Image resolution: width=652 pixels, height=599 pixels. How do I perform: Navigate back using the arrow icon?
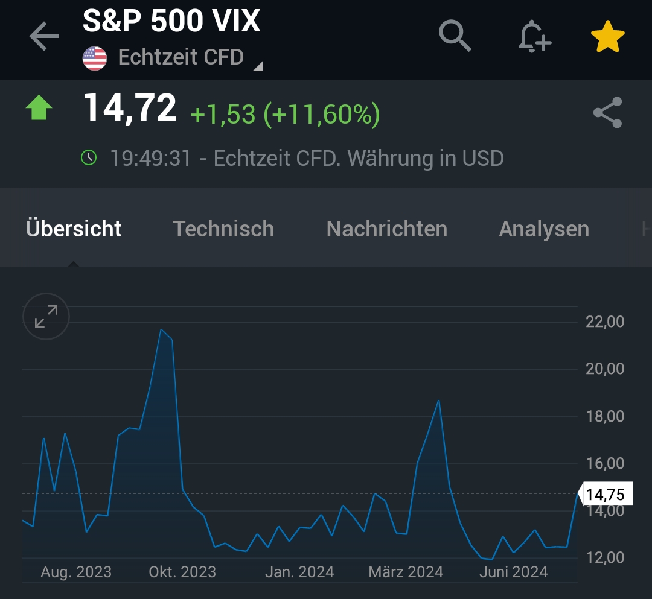pyautogui.click(x=43, y=36)
